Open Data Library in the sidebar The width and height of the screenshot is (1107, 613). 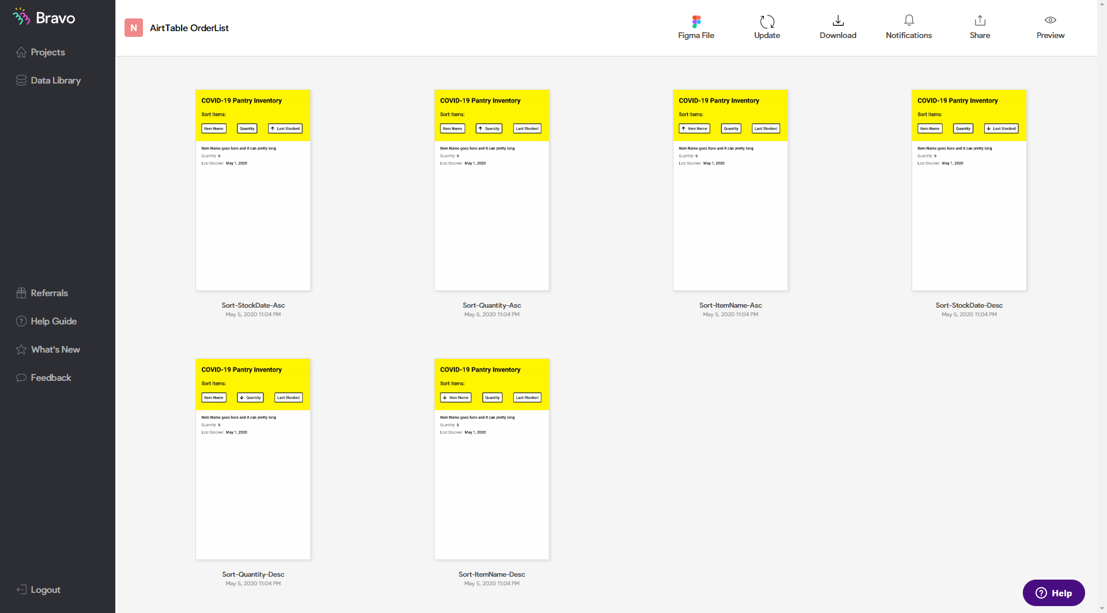pyautogui.click(x=55, y=81)
